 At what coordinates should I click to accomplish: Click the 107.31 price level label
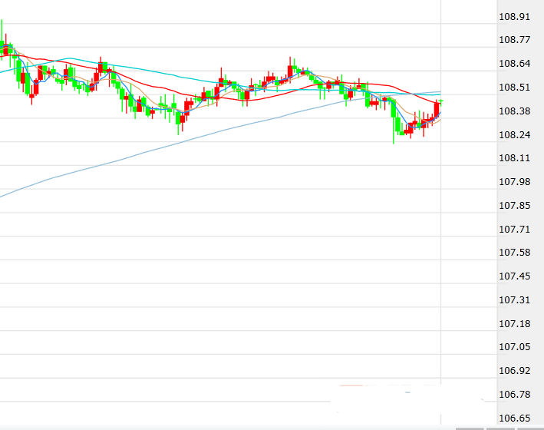click(x=515, y=300)
